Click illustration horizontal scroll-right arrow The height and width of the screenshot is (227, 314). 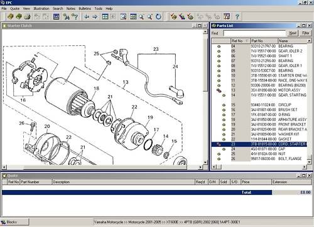(x=201, y=167)
